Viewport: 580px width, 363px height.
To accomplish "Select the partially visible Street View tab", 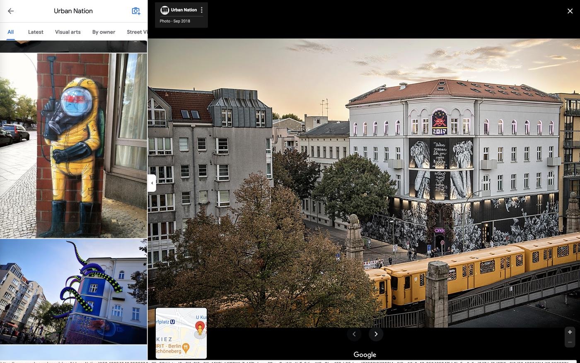I will click(x=137, y=32).
